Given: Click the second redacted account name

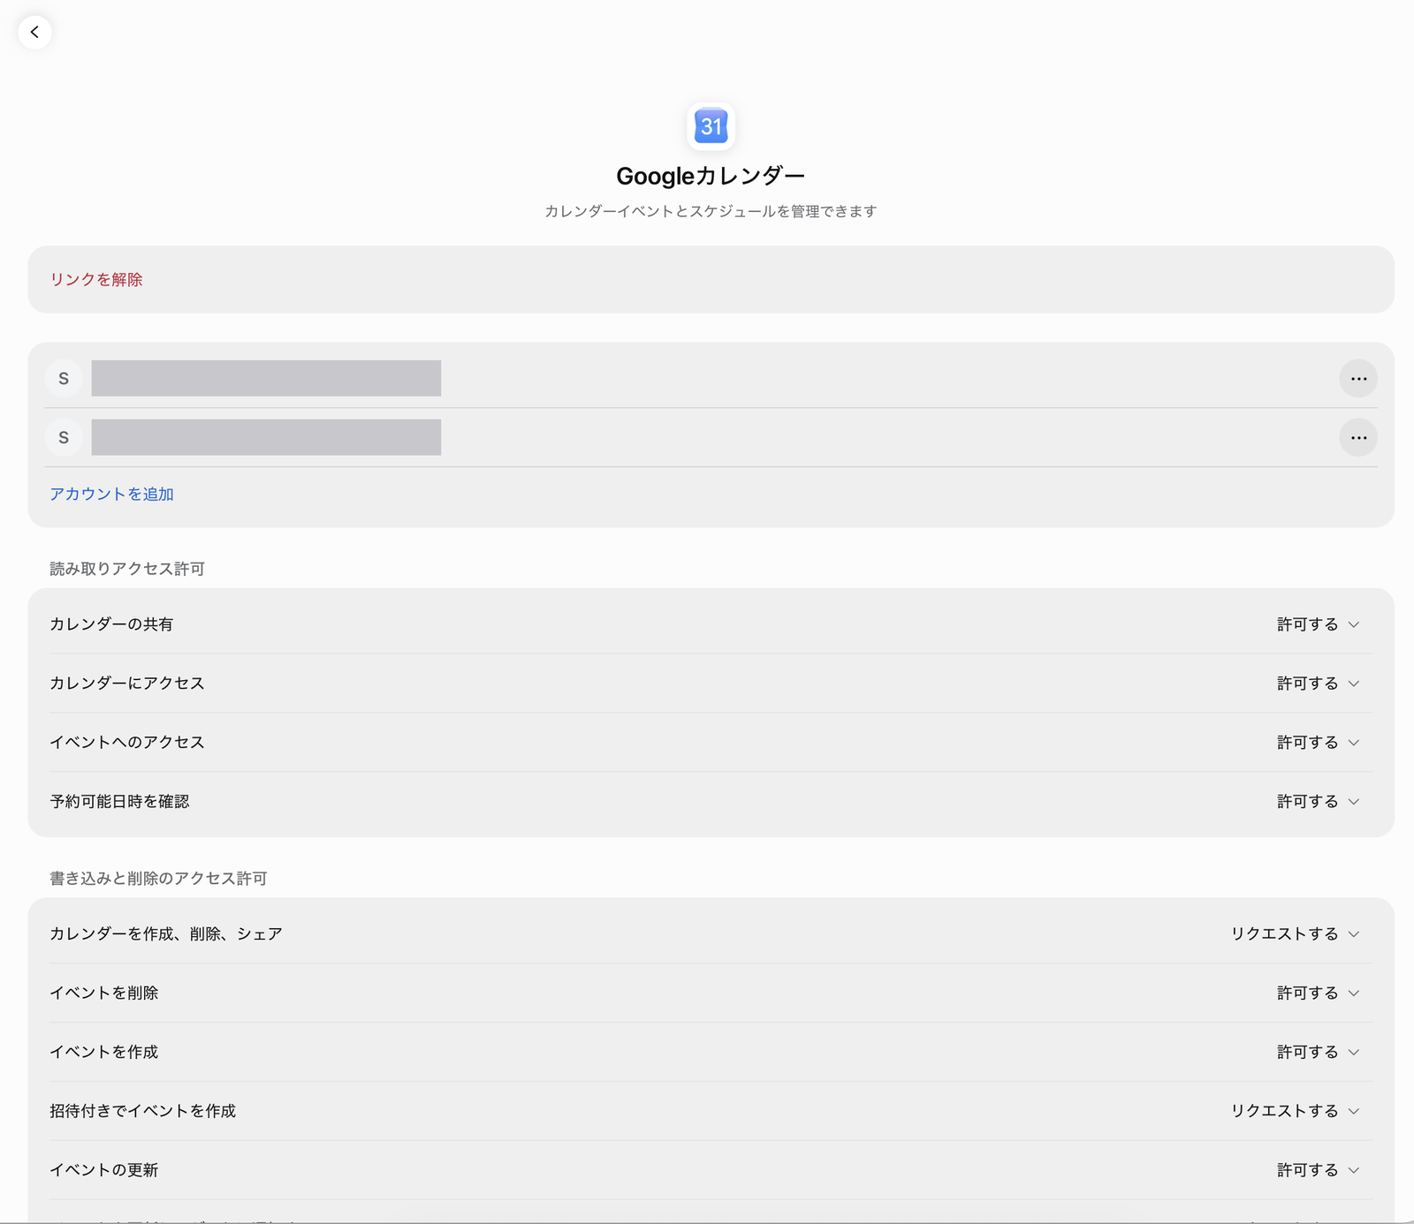Looking at the screenshot, I should pyautogui.click(x=266, y=437).
